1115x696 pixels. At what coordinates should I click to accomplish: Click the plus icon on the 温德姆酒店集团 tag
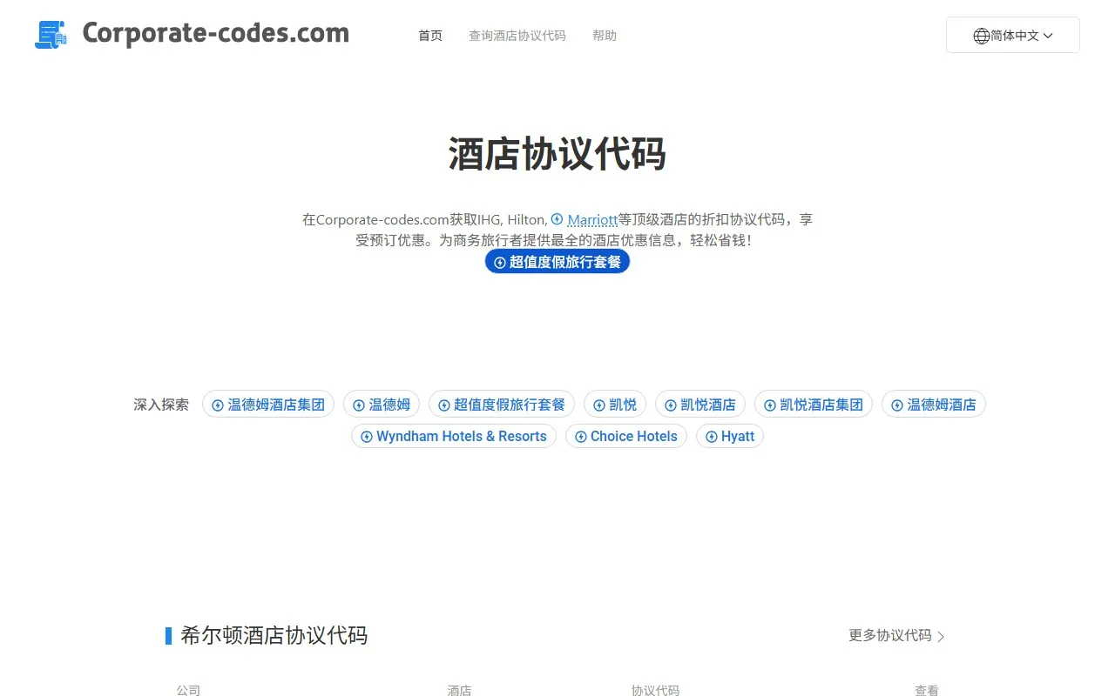pos(216,404)
